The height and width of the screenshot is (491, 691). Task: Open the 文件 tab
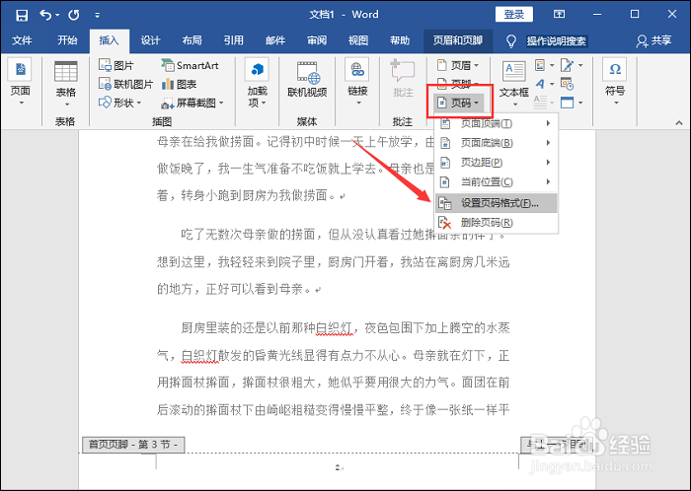(x=22, y=40)
